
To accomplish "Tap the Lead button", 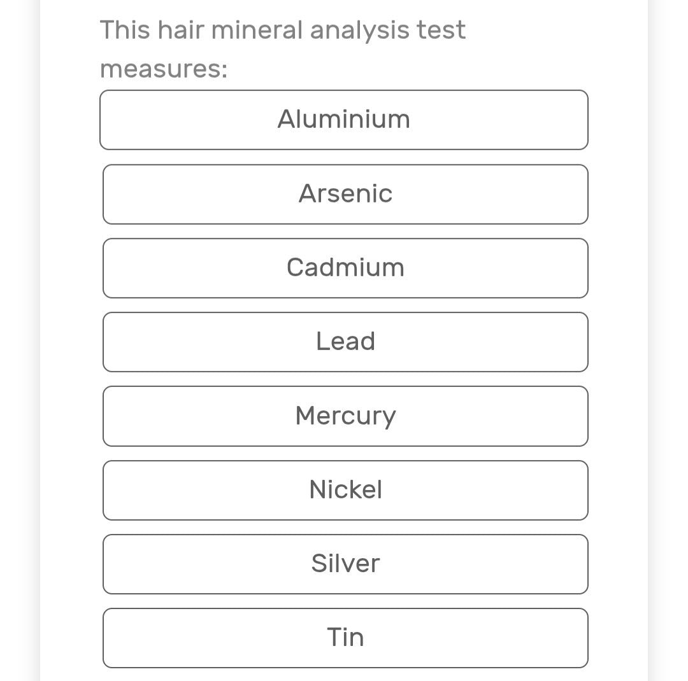I will [345, 342].
